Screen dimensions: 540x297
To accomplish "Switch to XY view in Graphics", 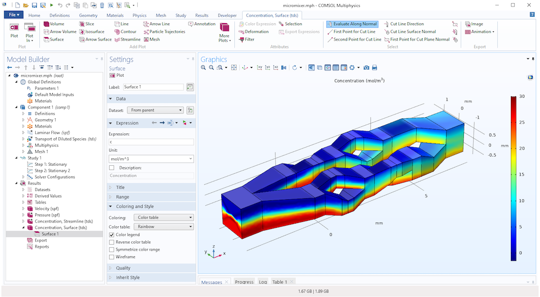I will 259,67.
